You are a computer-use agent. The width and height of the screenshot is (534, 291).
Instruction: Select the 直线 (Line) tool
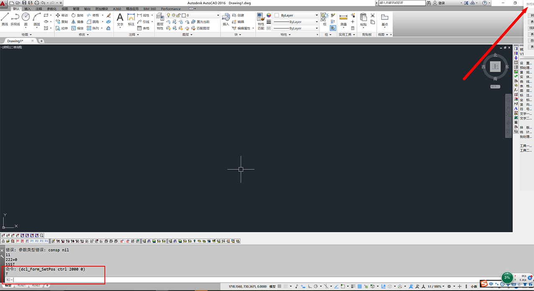(x=5, y=19)
